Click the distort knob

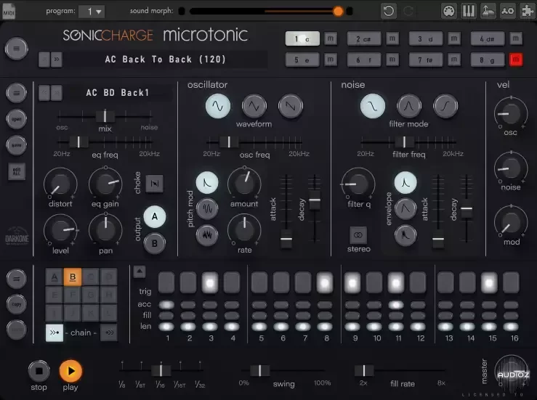60,184
